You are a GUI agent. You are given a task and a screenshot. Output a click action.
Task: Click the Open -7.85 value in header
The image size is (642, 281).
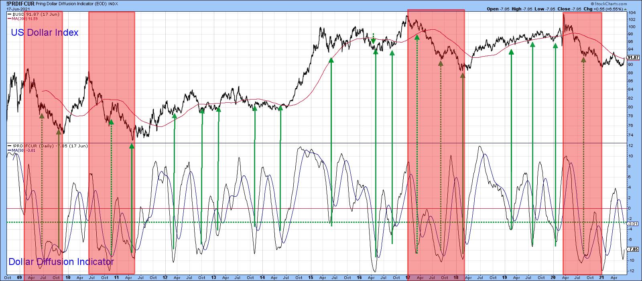[x=498, y=9]
